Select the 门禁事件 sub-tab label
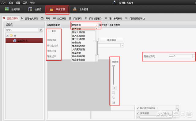Screen dimensions: 196x121 pos(77,19)
